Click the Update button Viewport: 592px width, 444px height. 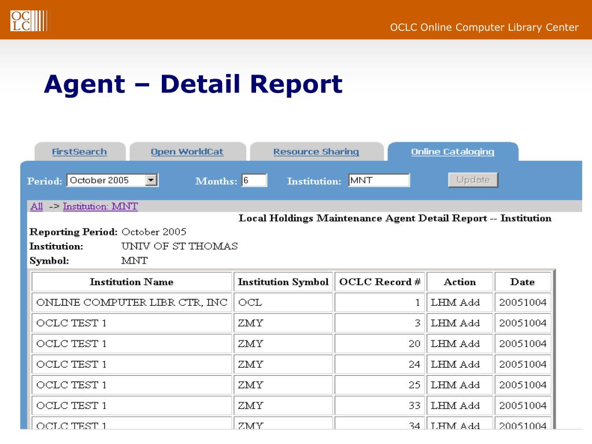point(473,180)
